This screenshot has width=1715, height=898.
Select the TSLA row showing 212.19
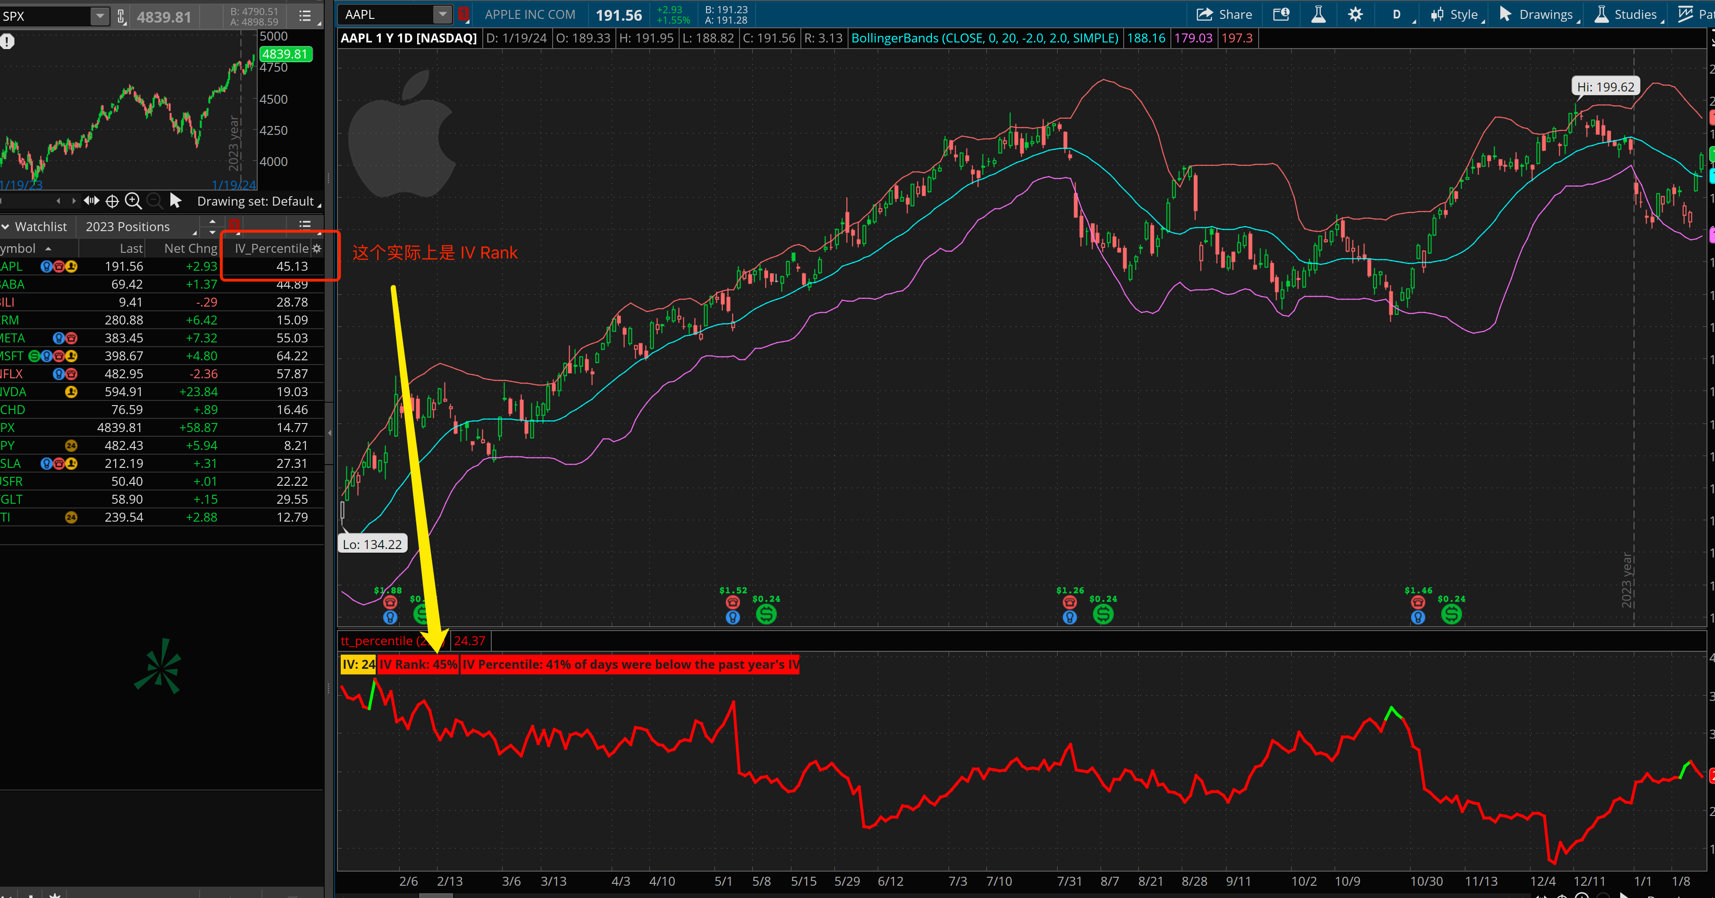(x=162, y=464)
